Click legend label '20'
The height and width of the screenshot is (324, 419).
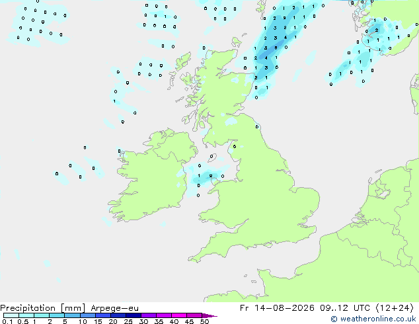coord(113,321)
